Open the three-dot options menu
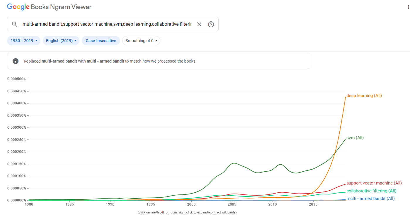The image size is (410, 219). coord(408,7)
